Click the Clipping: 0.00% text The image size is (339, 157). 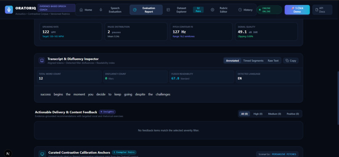[x=245, y=36]
